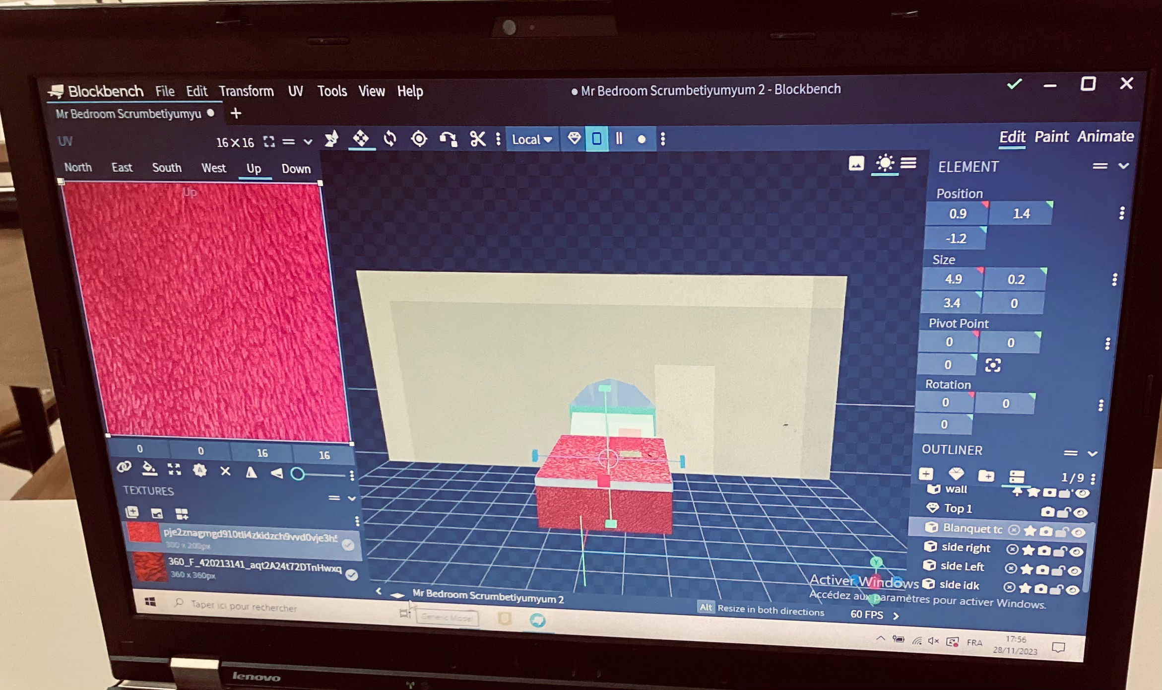This screenshot has height=690, width=1162.
Task: Select the Pivot tool in the toolbar
Action: [419, 138]
